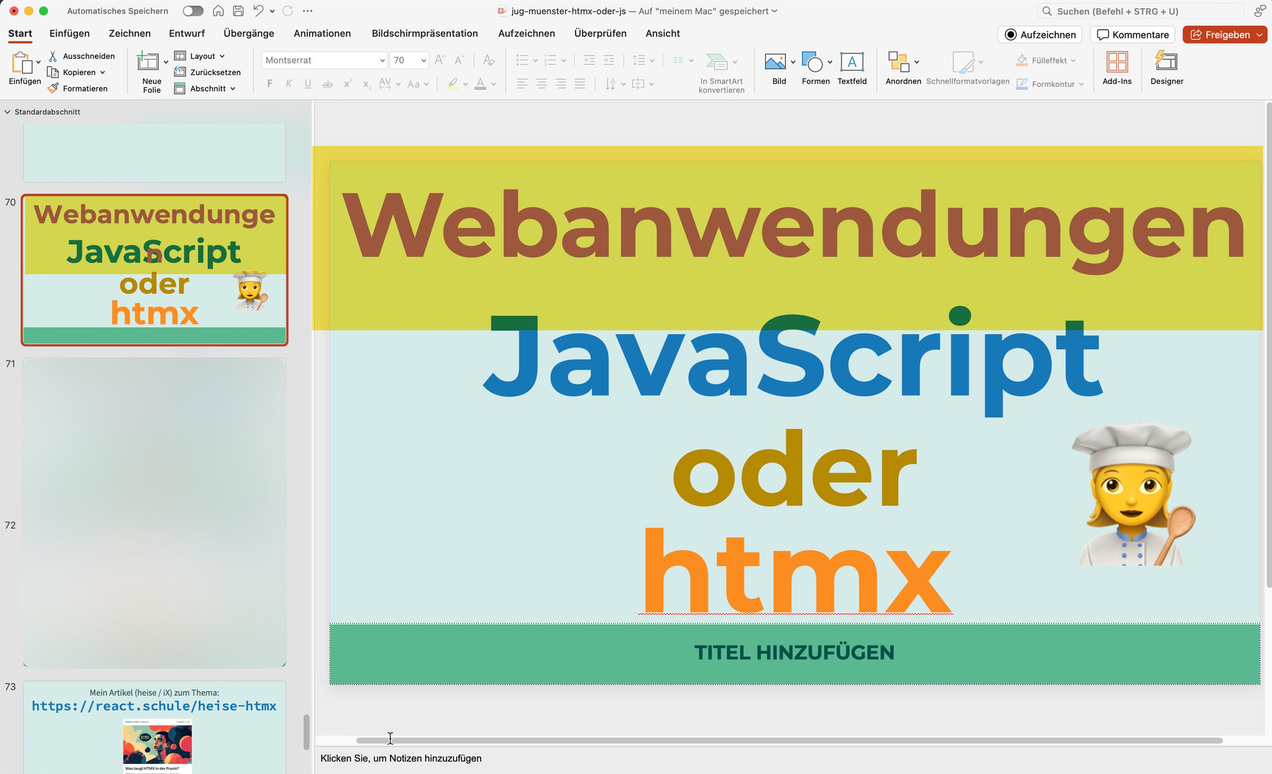This screenshot has width=1272, height=774.
Task: Select slide 73 thumbnail with heise link
Action: [155, 727]
